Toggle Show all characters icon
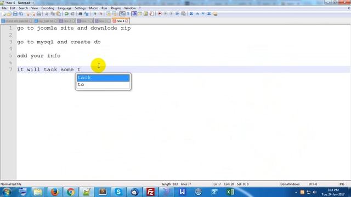351x197 pixels. 128,14
